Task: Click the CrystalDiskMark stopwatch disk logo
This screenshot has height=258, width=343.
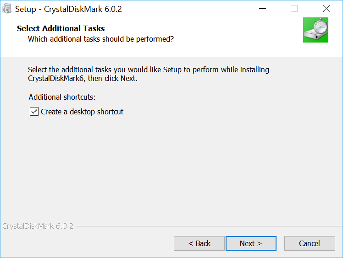Action: point(315,30)
